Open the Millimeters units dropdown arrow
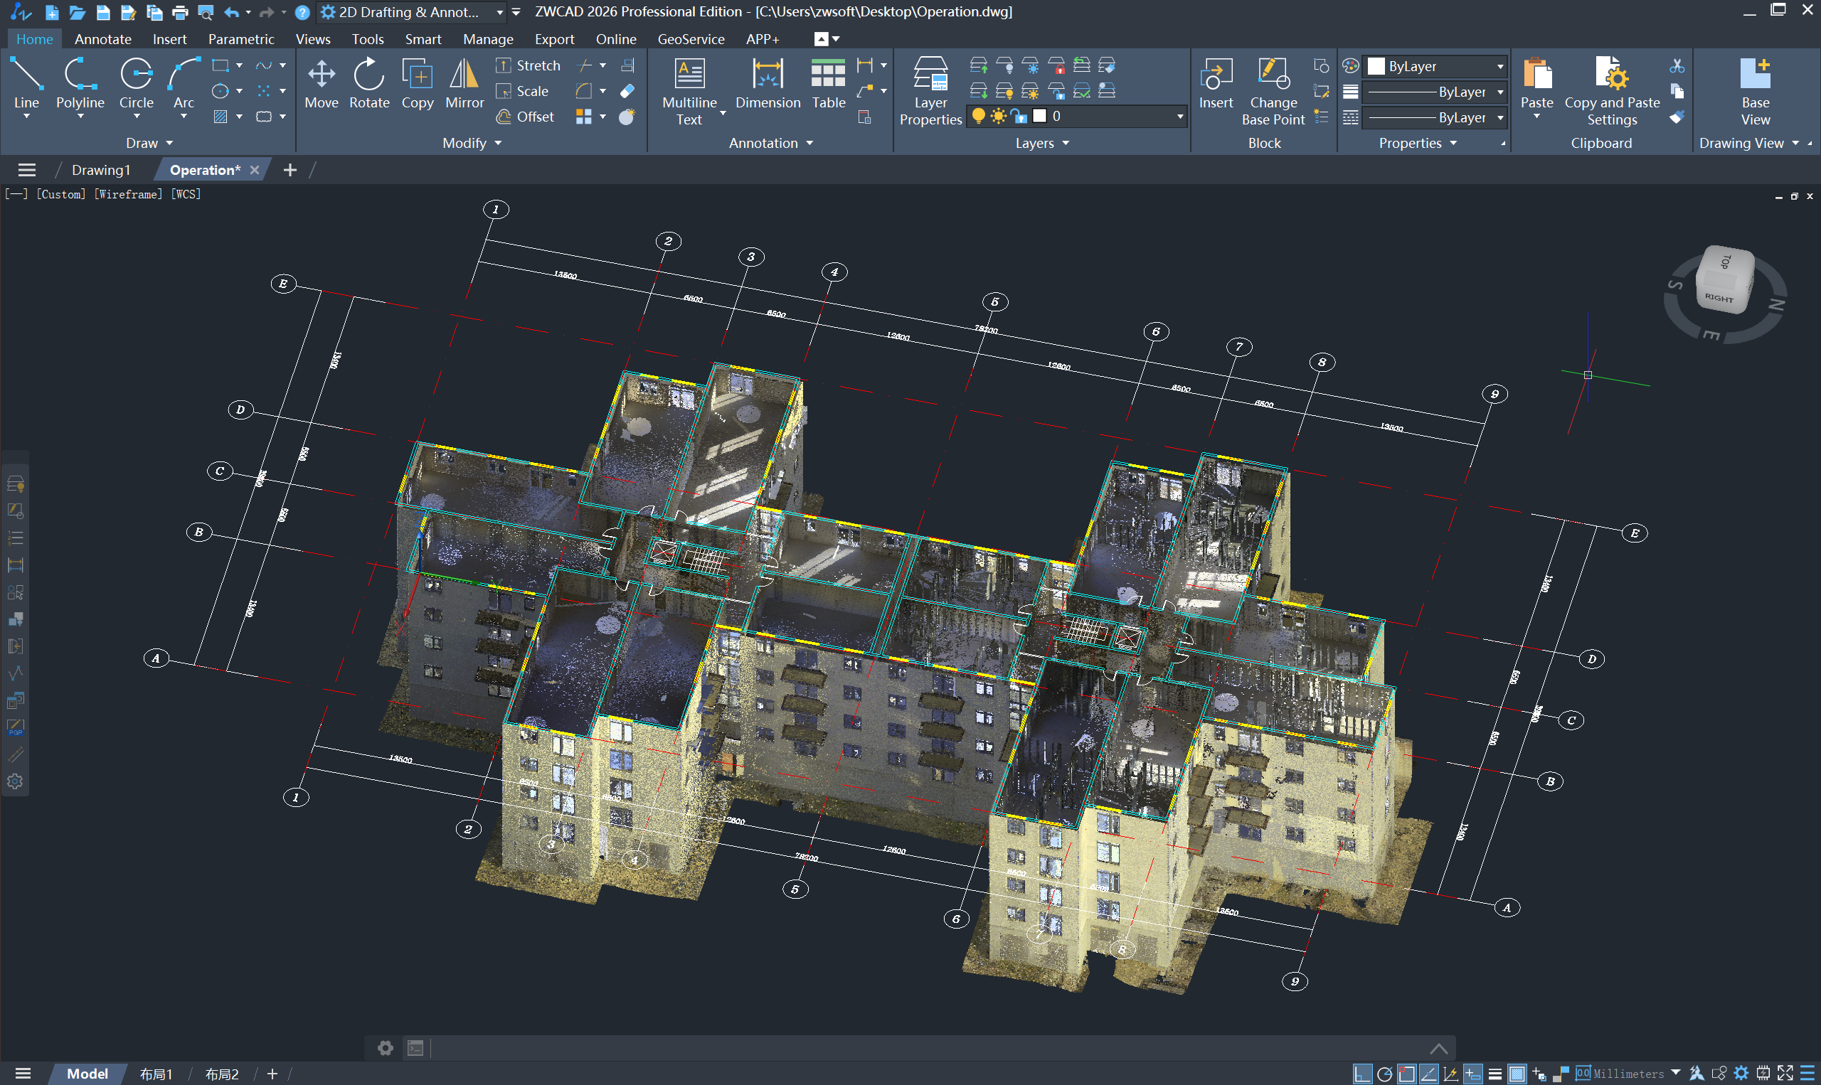This screenshot has height=1085, width=1821. tap(1675, 1073)
